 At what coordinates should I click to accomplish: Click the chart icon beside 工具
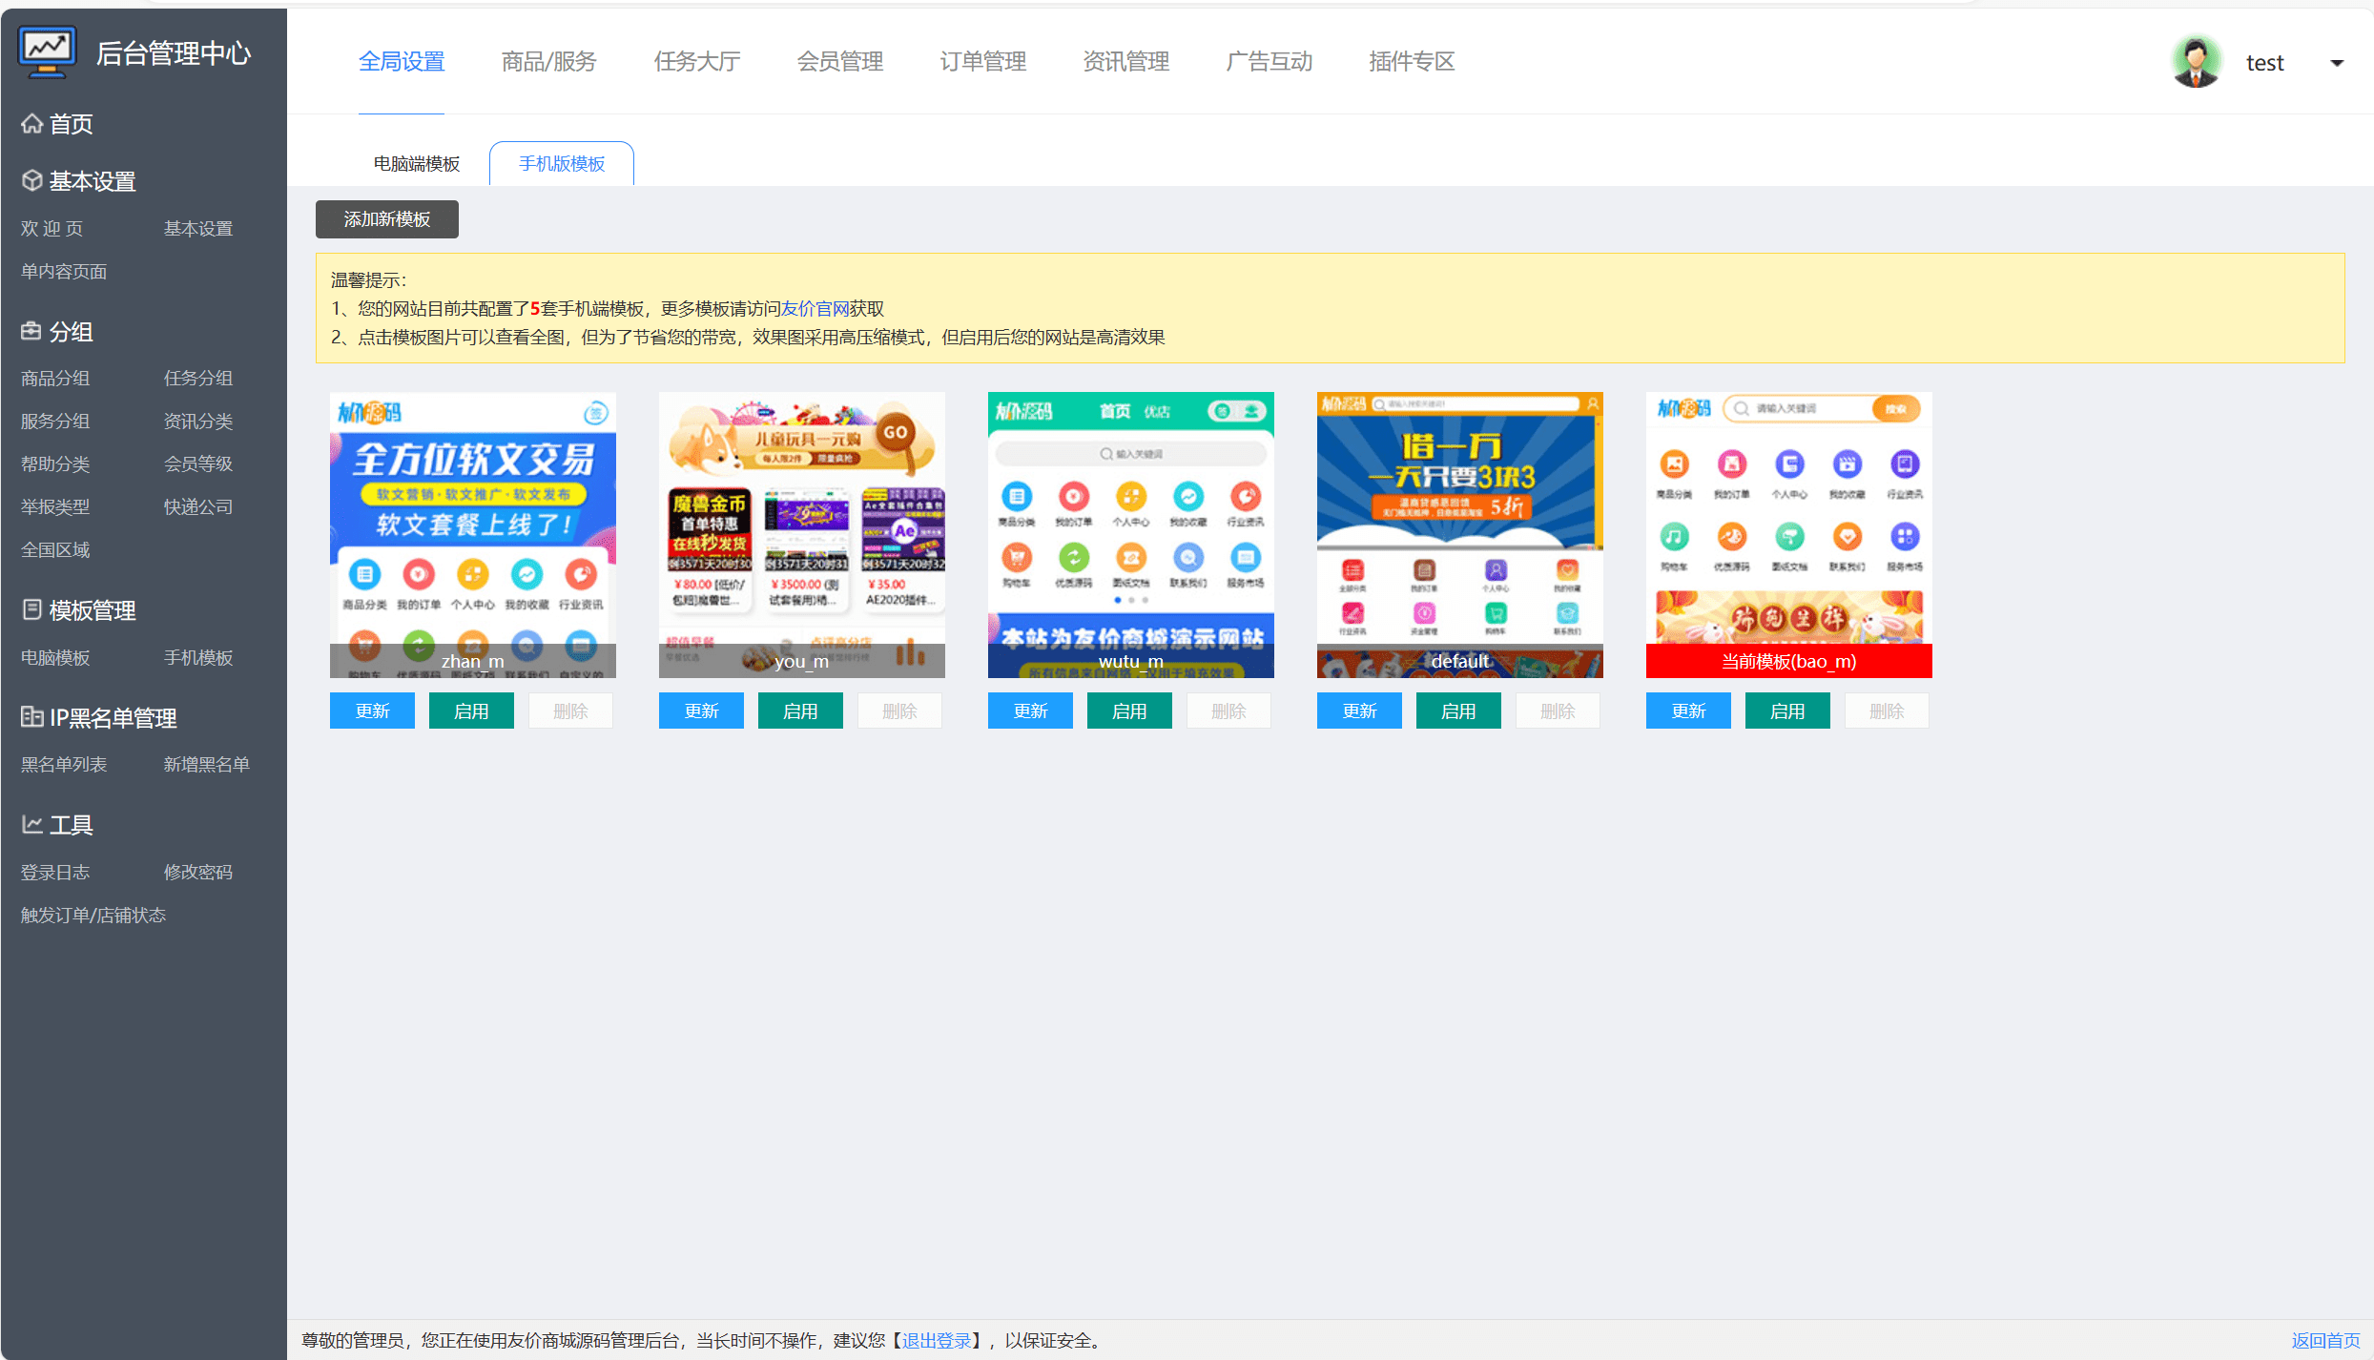(31, 824)
